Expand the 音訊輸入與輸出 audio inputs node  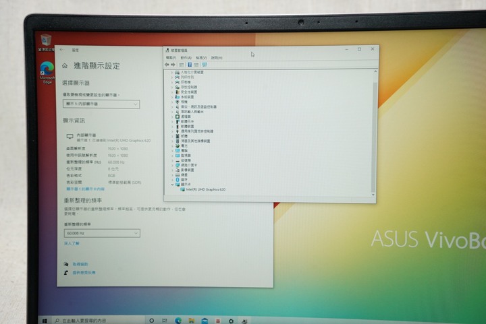[x=172, y=112]
